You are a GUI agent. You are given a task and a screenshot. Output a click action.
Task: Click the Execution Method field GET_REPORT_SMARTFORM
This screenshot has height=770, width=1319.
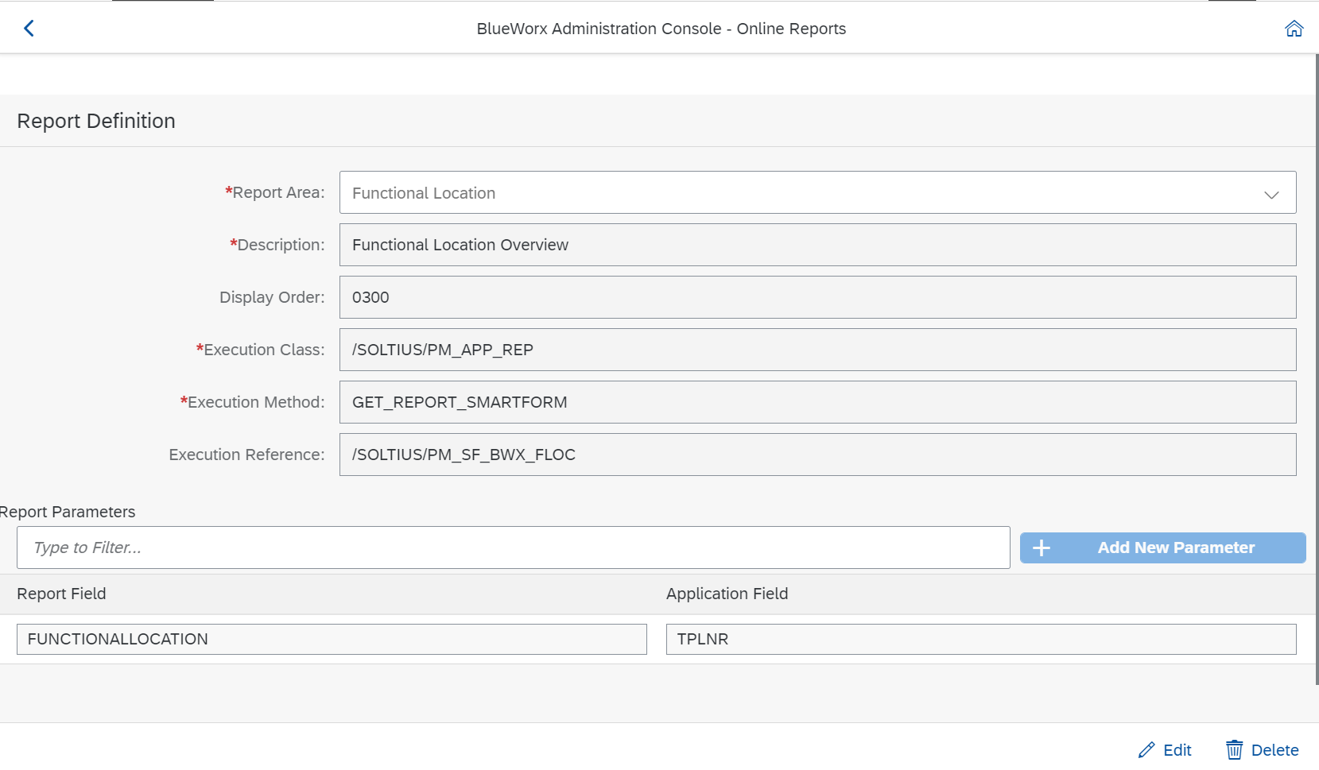tap(817, 402)
